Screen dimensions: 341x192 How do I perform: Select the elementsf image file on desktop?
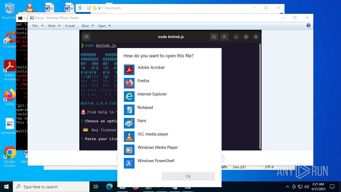pyautogui.click(x=10, y=126)
